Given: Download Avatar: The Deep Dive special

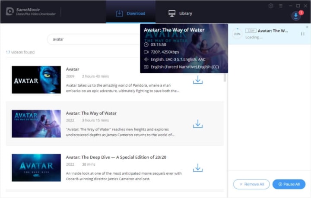Looking at the screenshot, I should pos(198,168).
